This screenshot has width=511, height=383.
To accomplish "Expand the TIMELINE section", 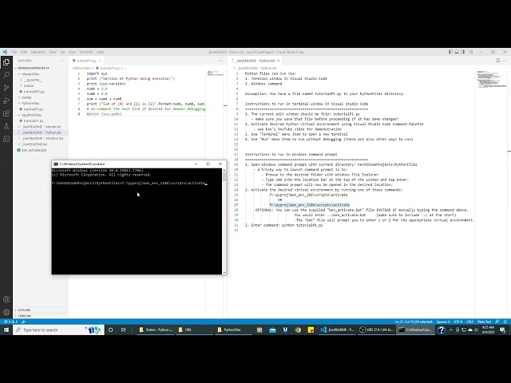I will point(41,316).
